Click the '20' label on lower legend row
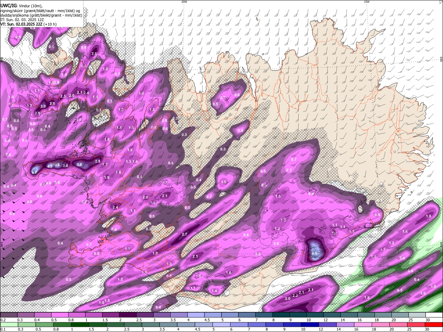The height and width of the screenshot is (332, 443). pyautogui.click(x=392, y=329)
